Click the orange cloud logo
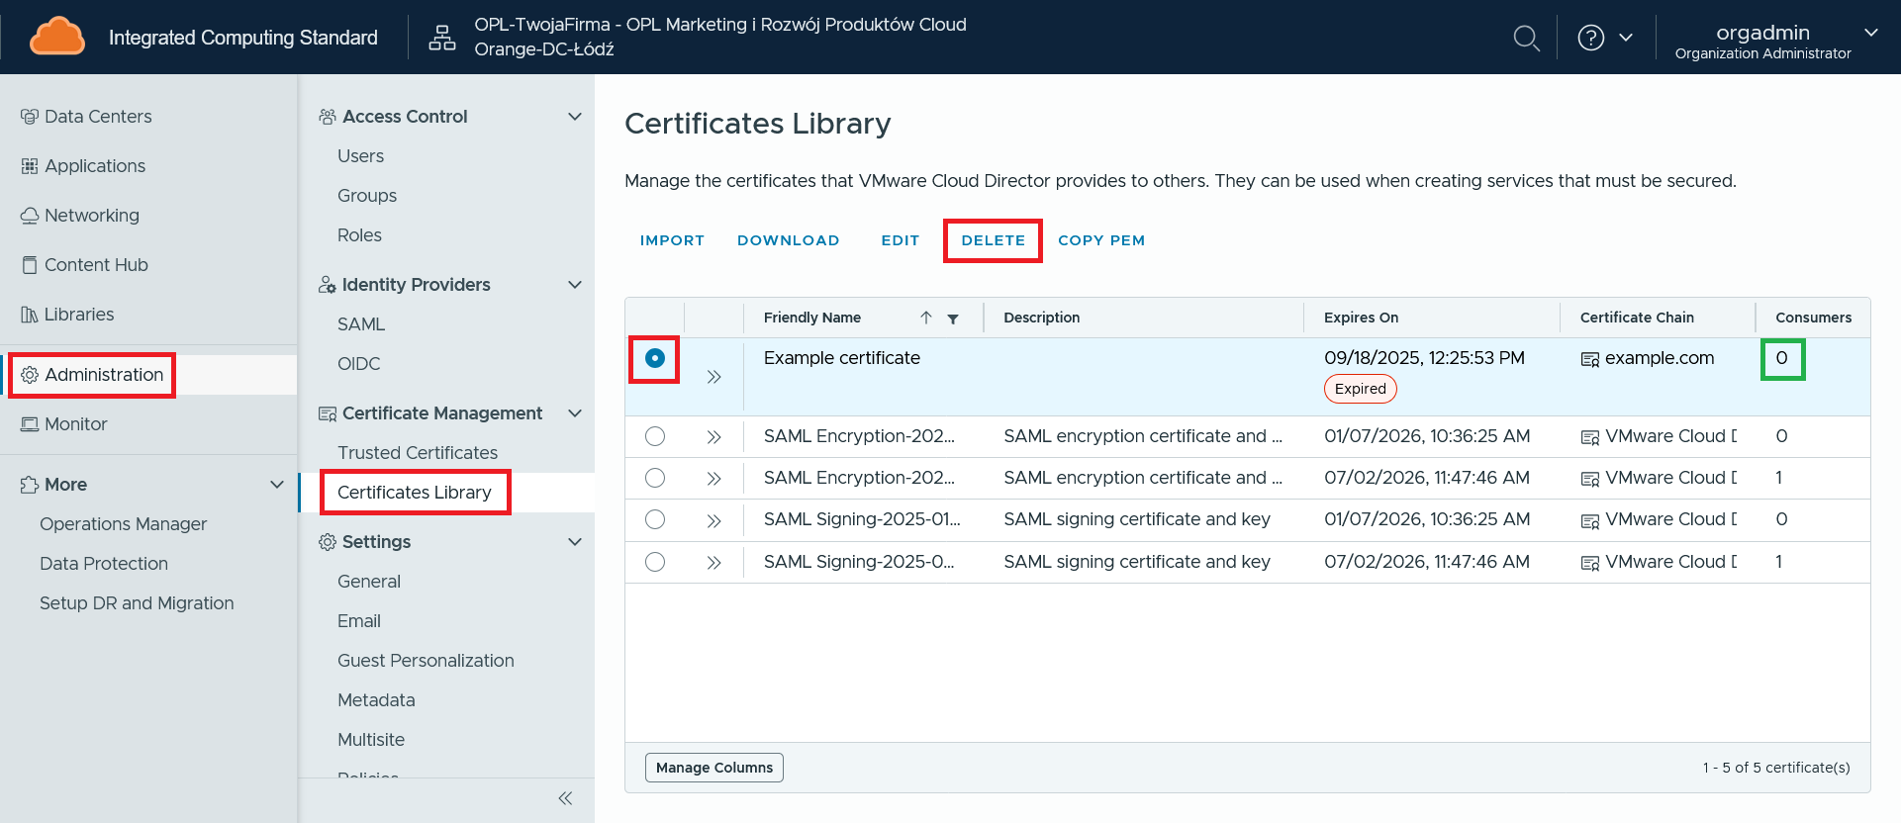Image resolution: width=1901 pixels, height=823 pixels. point(57,37)
